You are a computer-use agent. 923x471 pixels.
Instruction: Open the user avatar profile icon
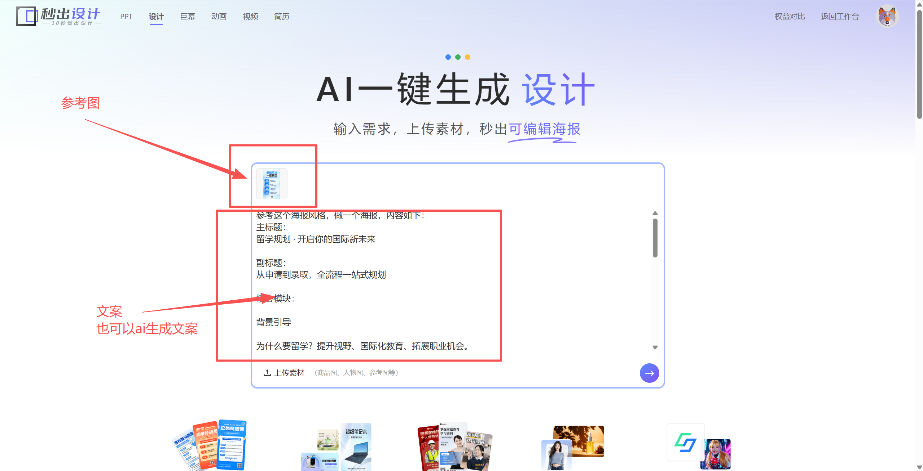tap(887, 17)
